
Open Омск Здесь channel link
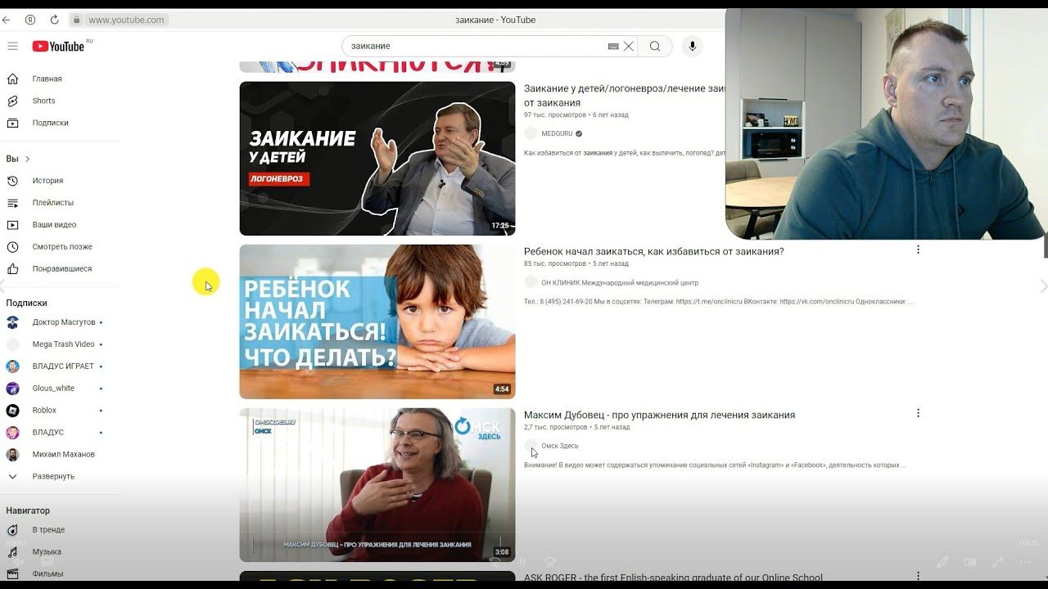[559, 446]
